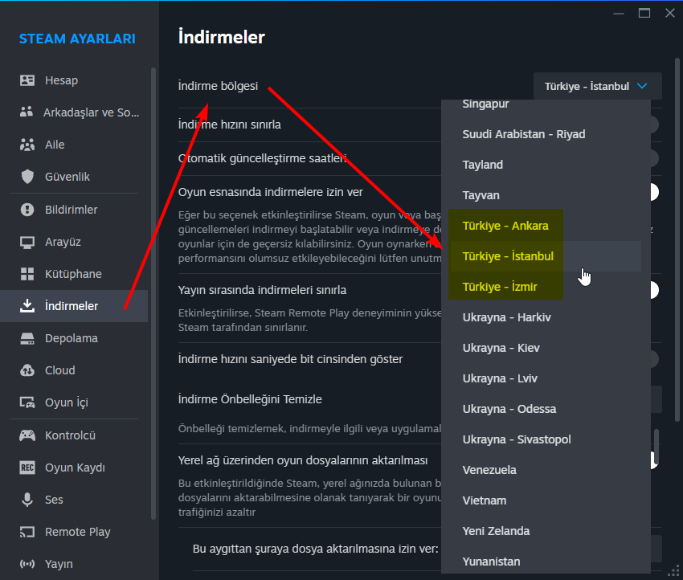The width and height of the screenshot is (683, 580).
Task: Click the REC icon beside Oyun Kaydı
Action: pos(27,468)
